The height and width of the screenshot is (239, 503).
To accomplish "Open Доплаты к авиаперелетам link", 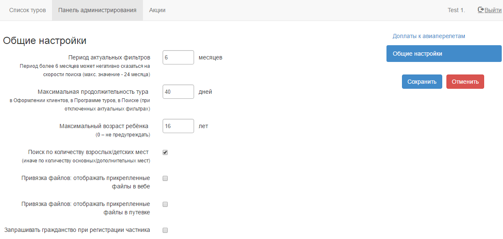I will click(x=429, y=36).
